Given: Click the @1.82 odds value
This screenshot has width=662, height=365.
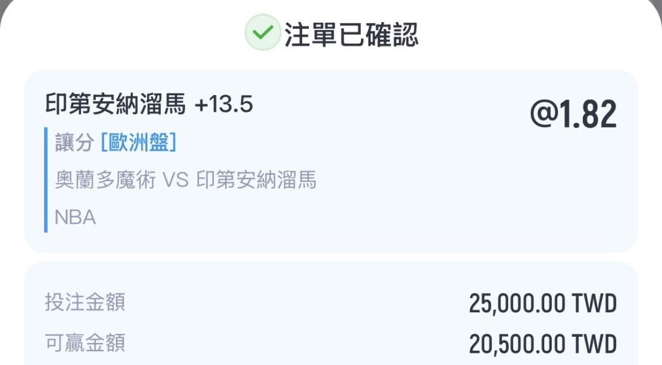Looking at the screenshot, I should (573, 114).
